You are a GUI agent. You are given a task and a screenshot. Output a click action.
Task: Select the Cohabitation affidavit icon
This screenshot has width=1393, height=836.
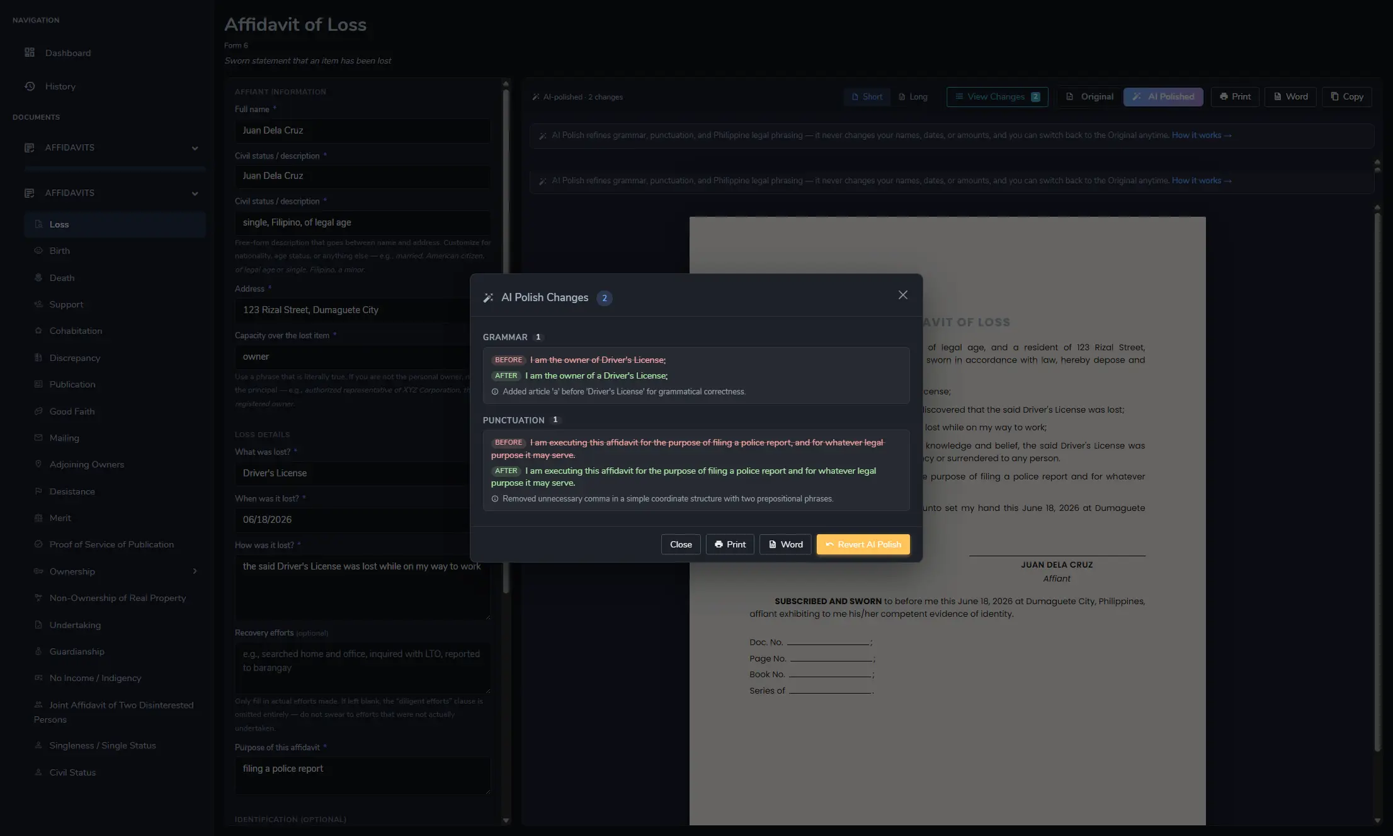[38, 331]
